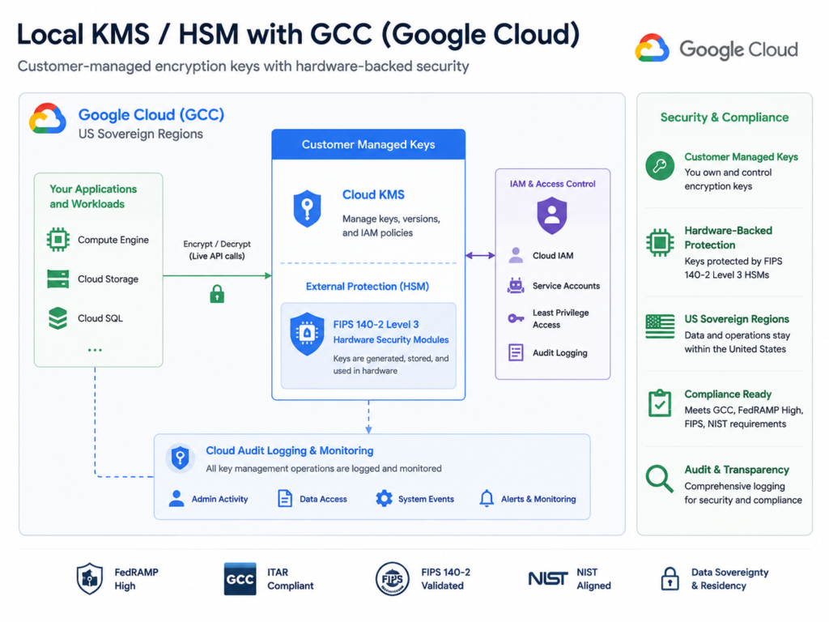Click the External Protection (HSM) heading
The width and height of the screenshot is (829, 622).
(368, 286)
